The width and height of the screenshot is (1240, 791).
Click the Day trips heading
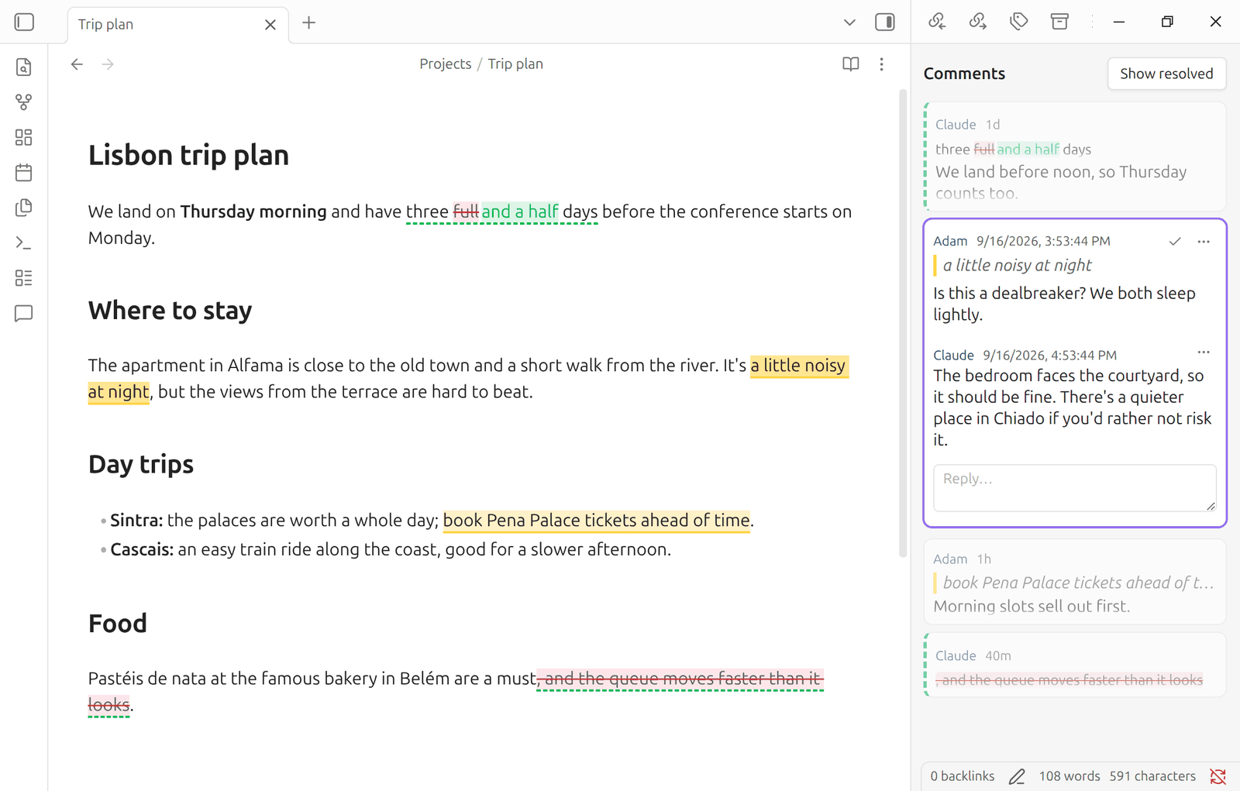click(x=141, y=464)
